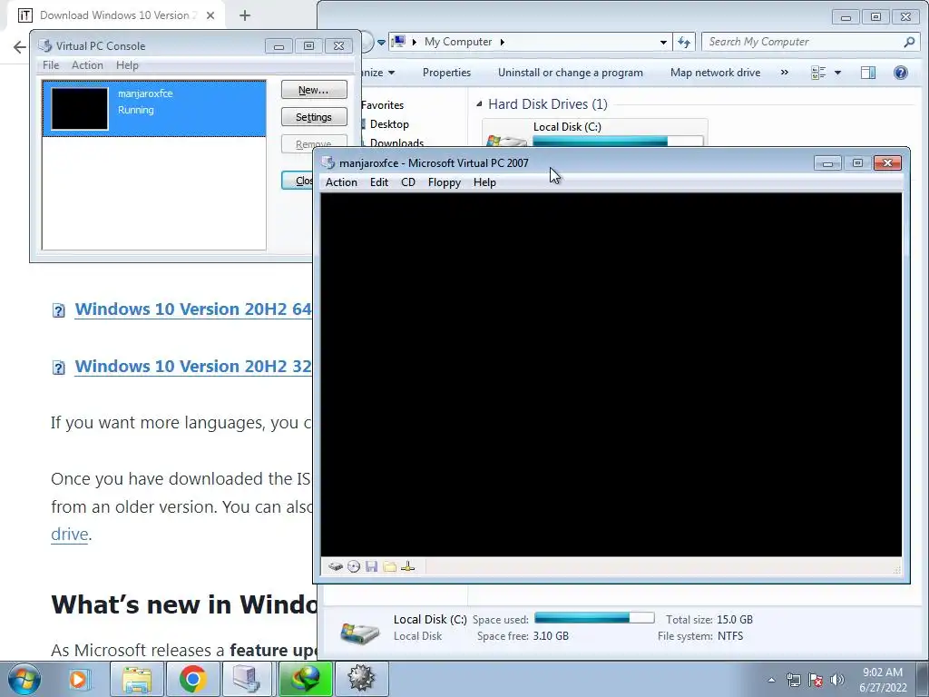929x697 pixels.
Task: Open Action menu in manjaroxfce Virtual PC window
Action: [x=341, y=182]
